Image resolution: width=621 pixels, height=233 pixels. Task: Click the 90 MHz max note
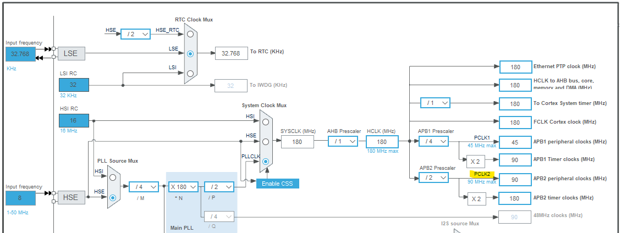pos(482,182)
